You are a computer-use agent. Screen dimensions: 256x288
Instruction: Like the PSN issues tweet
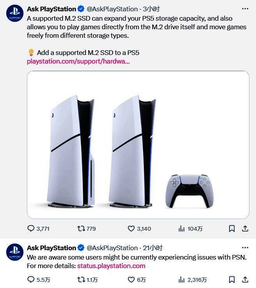click(137, 279)
